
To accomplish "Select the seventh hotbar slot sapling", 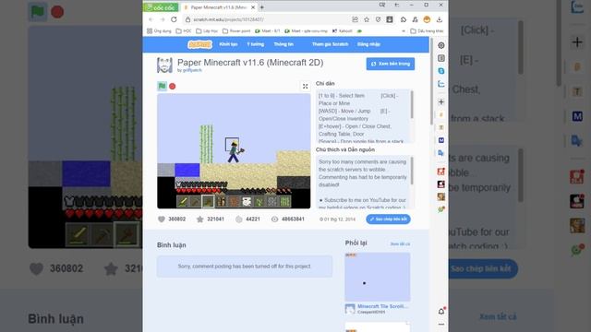I will 259,202.
